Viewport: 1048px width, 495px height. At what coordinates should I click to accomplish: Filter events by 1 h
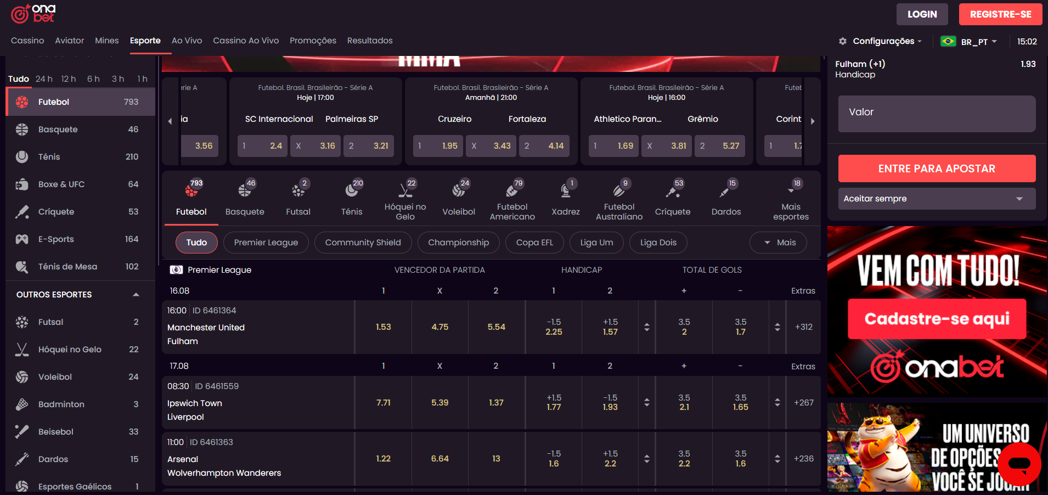(142, 79)
